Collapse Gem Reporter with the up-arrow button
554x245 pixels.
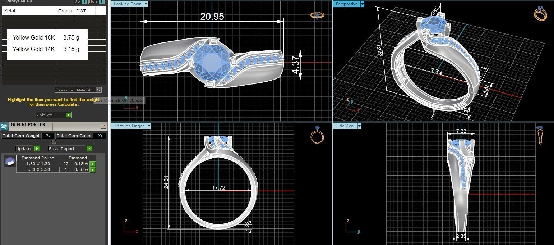[x=54, y=142]
